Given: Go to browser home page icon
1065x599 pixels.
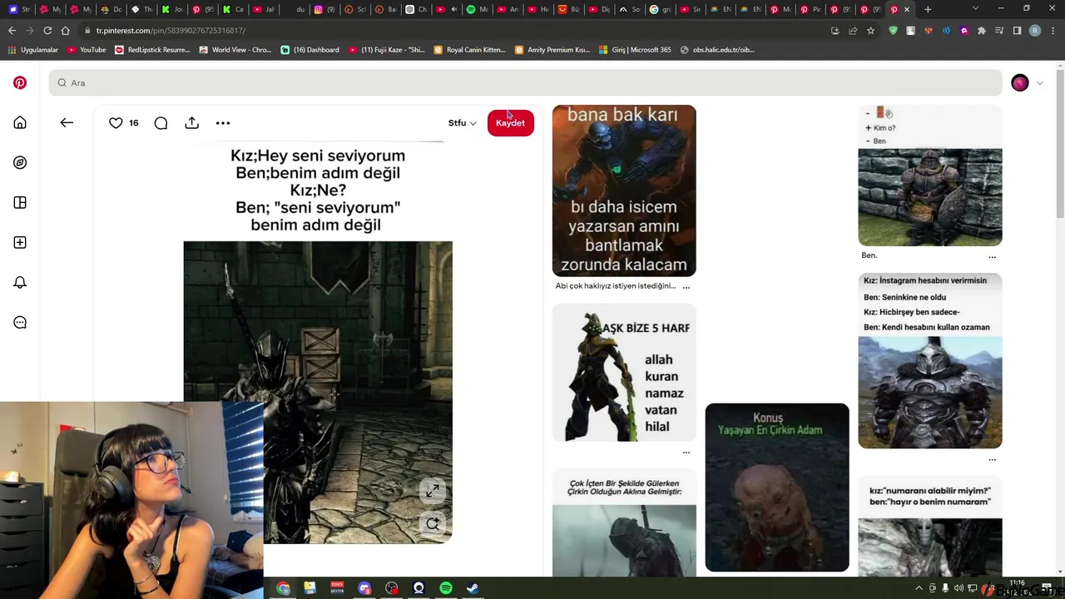Looking at the screenshot, I should (x=65, y=31).
